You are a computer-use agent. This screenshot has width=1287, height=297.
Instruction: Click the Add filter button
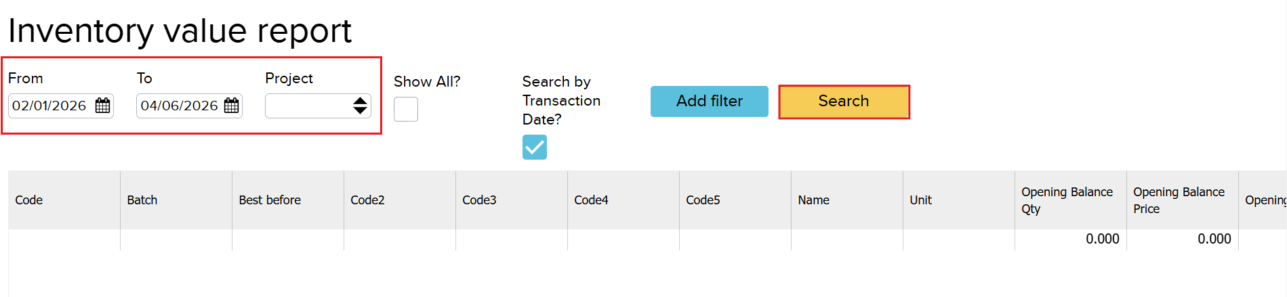tap(709, 101)
